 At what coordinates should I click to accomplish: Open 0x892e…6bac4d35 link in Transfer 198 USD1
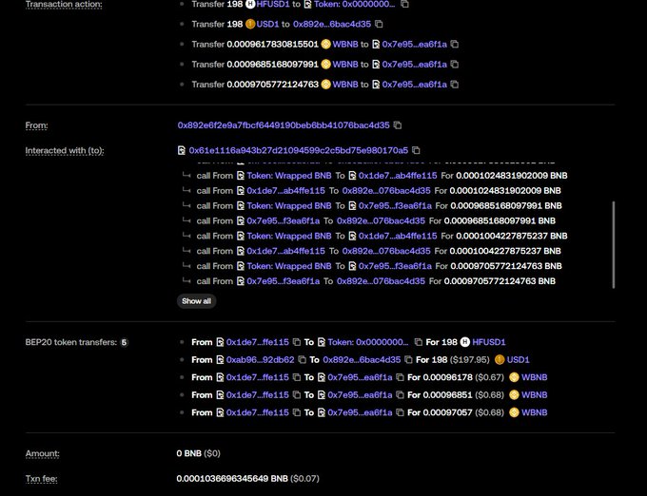332,24
